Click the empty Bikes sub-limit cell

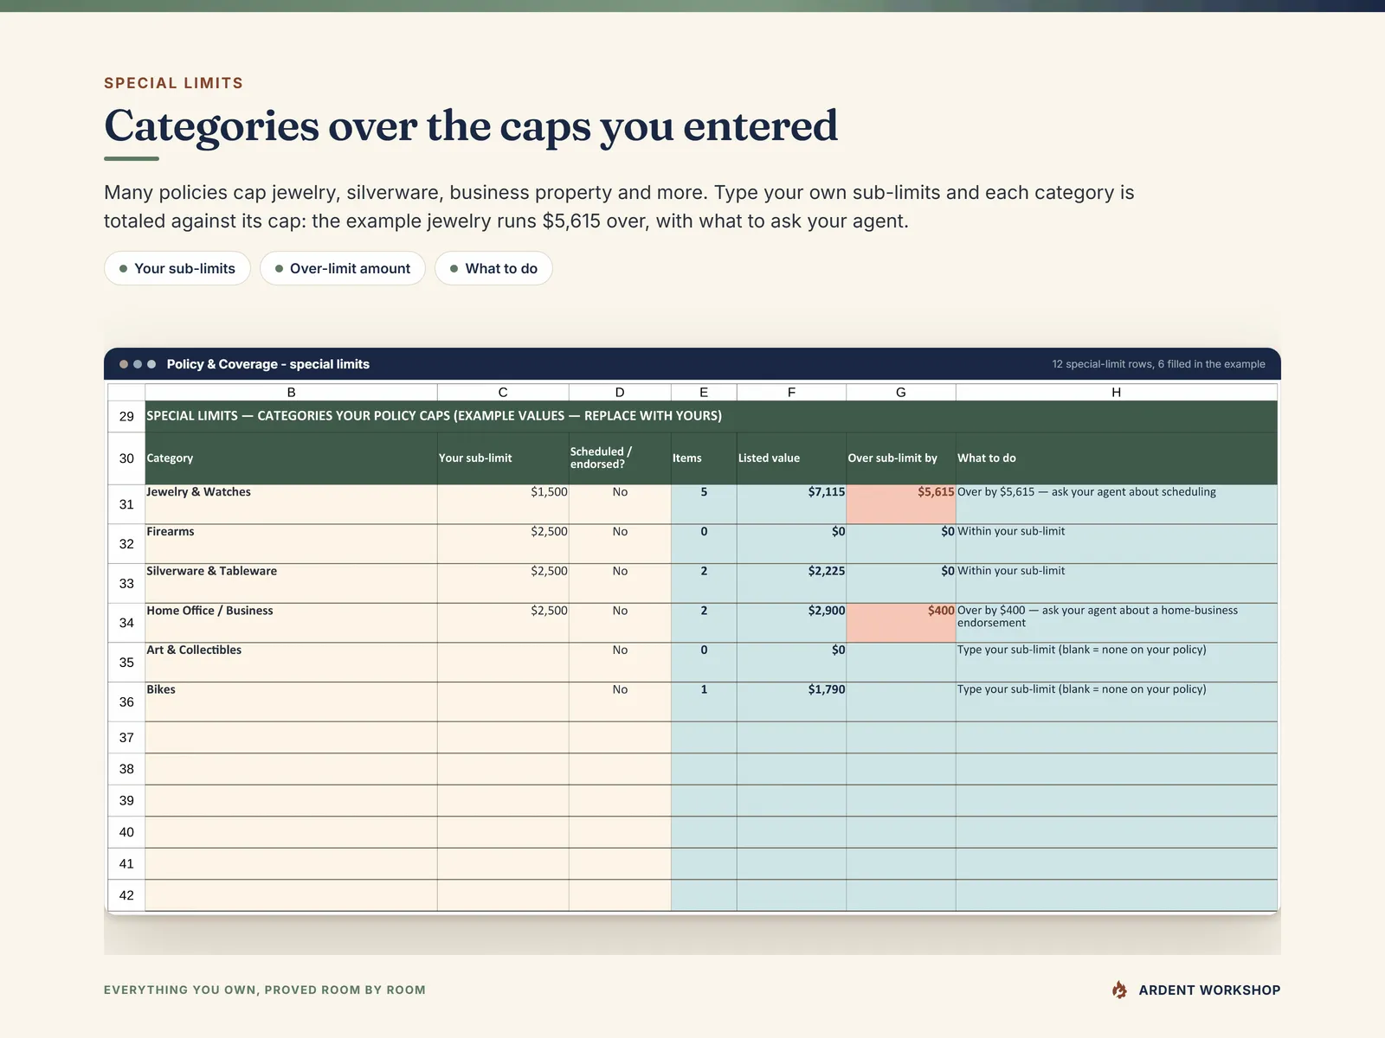[x=503, y=702]
